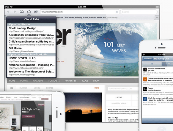The width and height of the screenshot is (173, 131).
Task: Tap the next arrow on iPhone banner
Action: click(x=51, y=118)
